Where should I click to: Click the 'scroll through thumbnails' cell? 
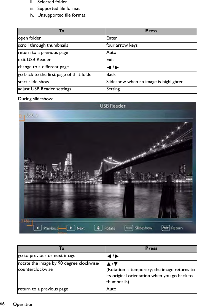coord(62,46)
